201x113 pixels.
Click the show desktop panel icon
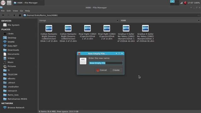(x=9, y=3)
